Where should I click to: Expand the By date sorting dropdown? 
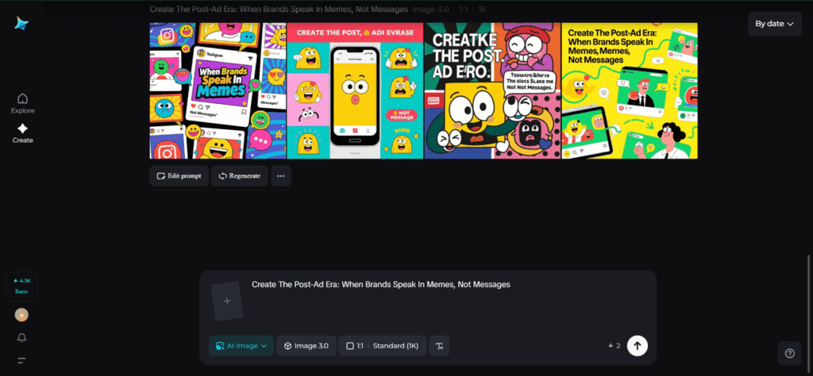point(774,24)
